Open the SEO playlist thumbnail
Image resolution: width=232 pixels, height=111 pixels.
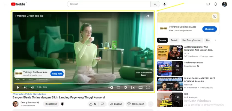170,100
